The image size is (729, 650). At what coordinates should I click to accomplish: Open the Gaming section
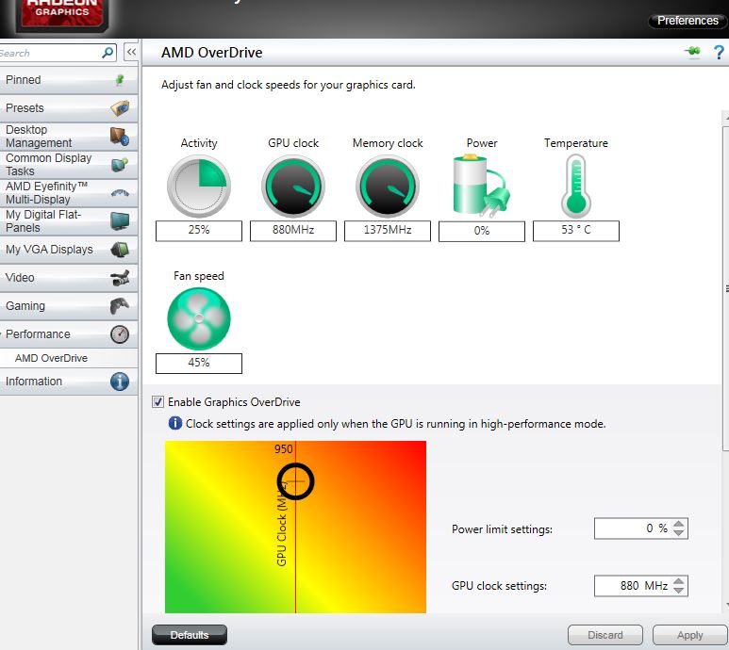coord(68,306)
